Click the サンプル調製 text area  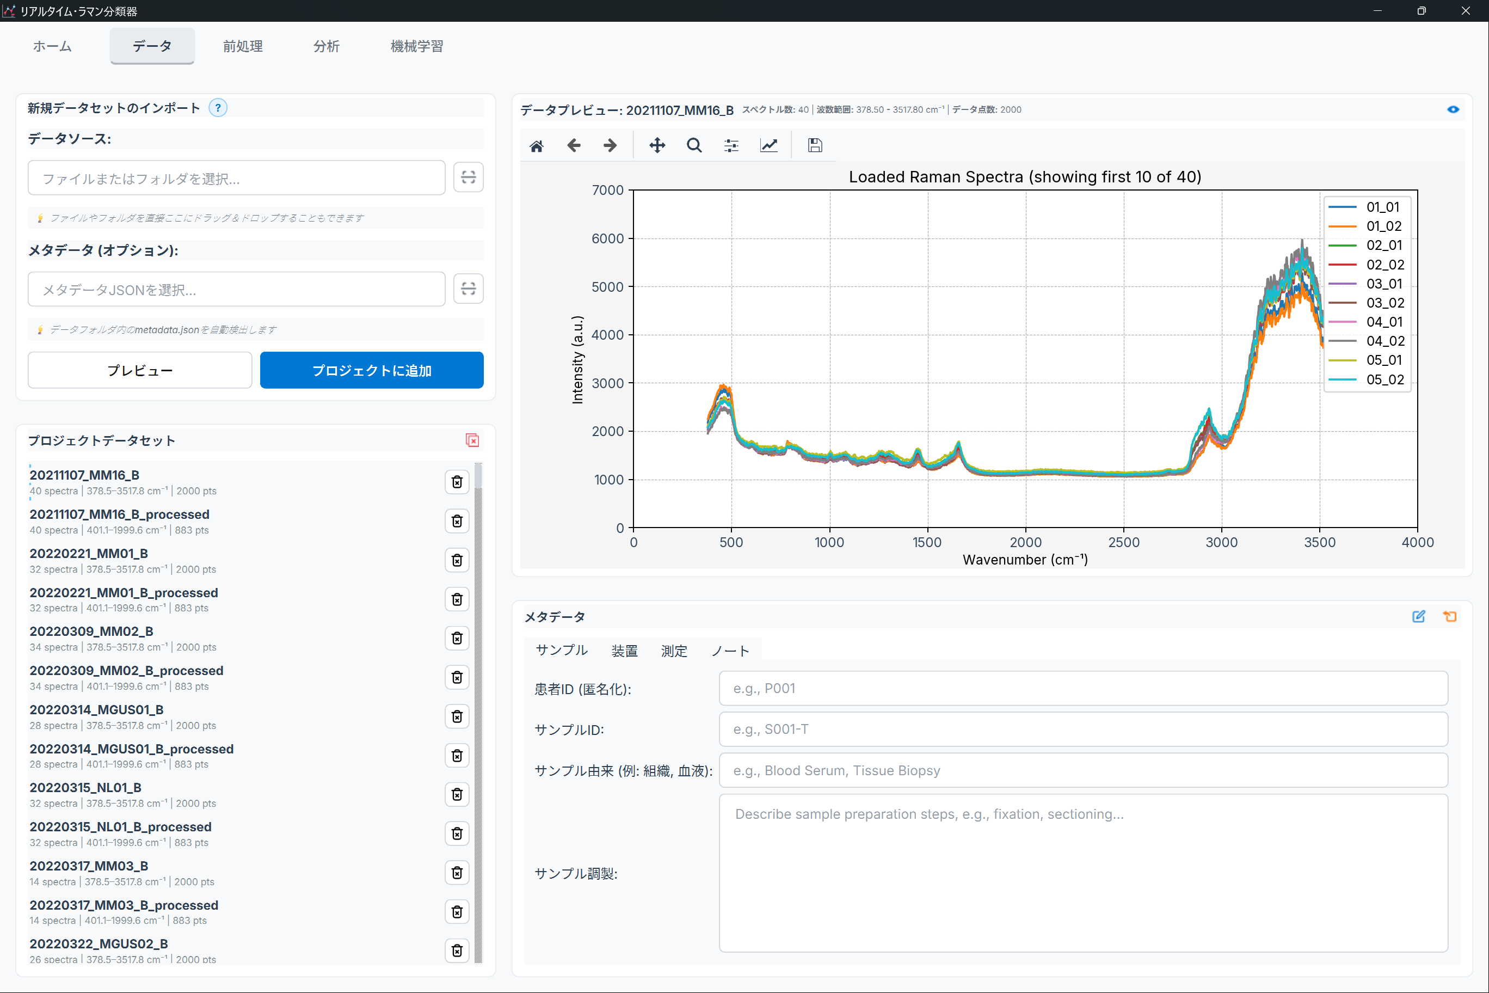click(1083, 873)
